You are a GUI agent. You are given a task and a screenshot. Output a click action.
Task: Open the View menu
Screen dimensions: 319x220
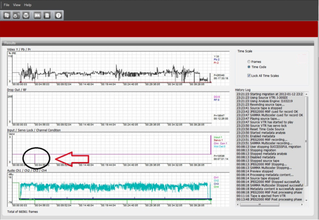coord(17,5)
